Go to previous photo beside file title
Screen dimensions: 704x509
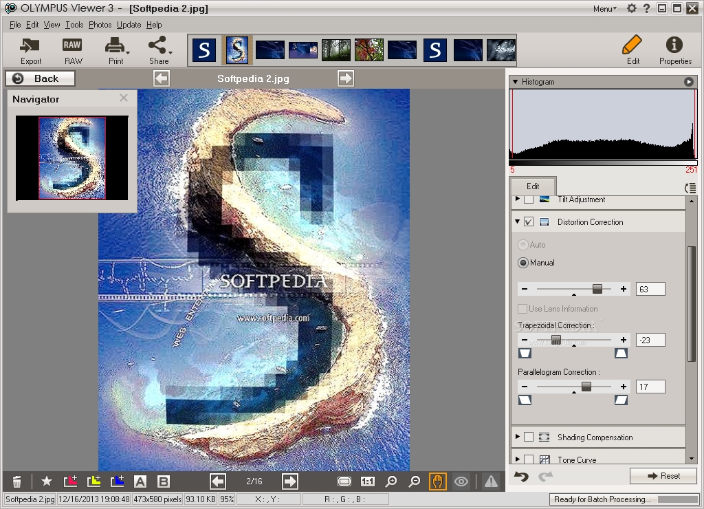tap(161, 78)
